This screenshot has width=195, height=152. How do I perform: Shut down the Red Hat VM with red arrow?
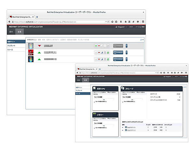(x=99, y=53)
